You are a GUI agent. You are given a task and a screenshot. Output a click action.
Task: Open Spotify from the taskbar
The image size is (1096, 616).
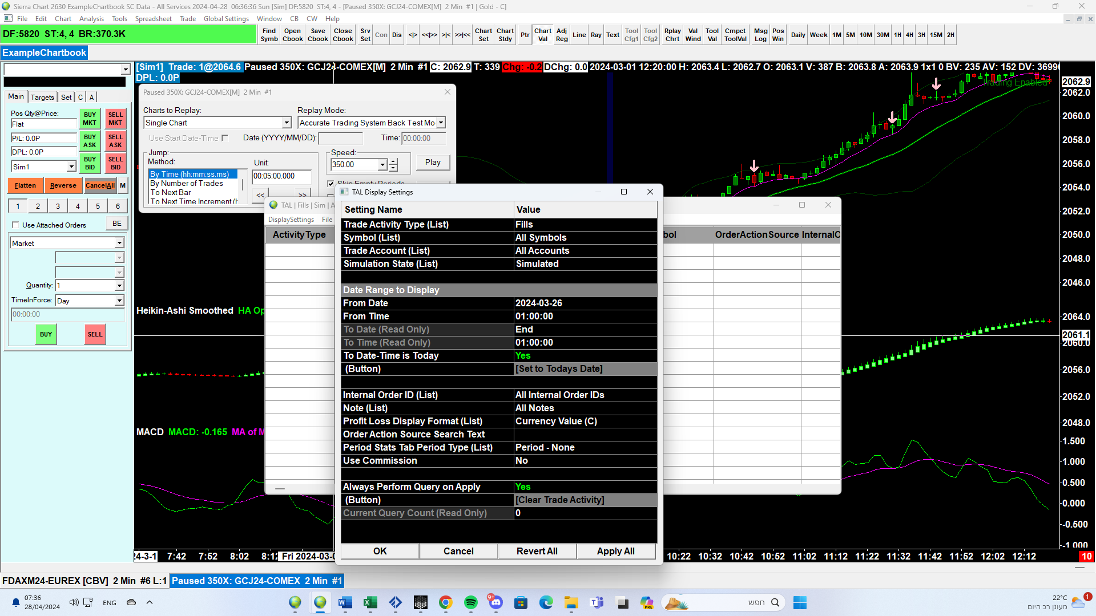pos(470,602)
